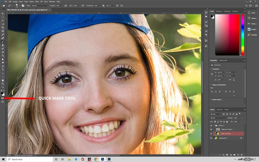
Task: Open the Flow value dropdown
Action: (x=79, y=6)
